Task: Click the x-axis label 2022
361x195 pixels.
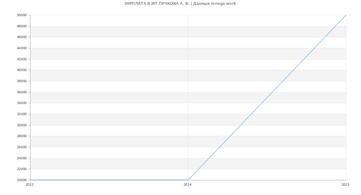Action: click(29, 185)
